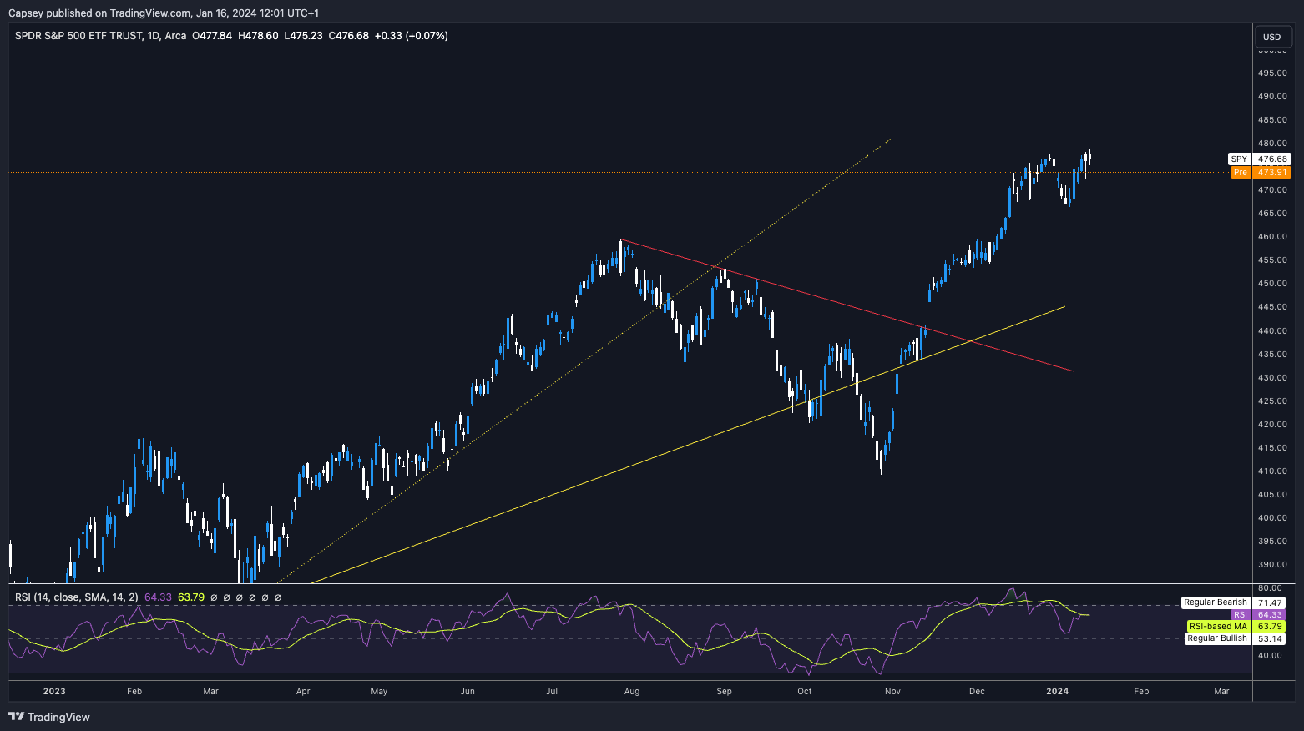Click the Regular Bearish label in RSI pane
Screen dimensions: 1304x731
(1215, 602)
